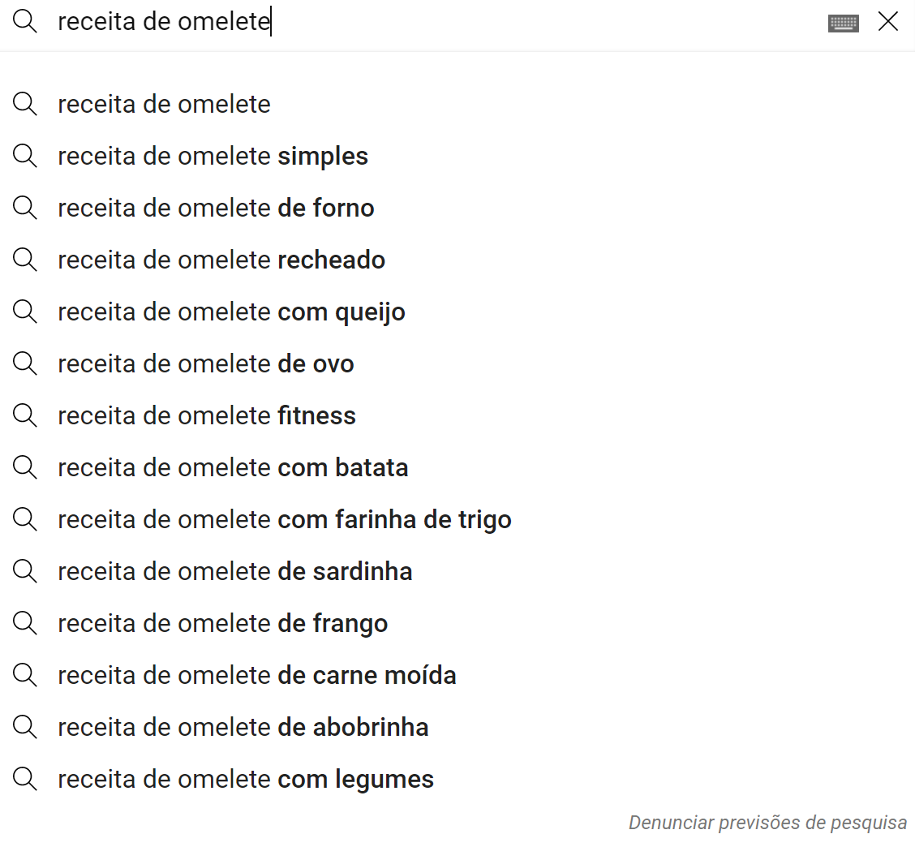Click the search magnifier icon in the top bar

24,22
